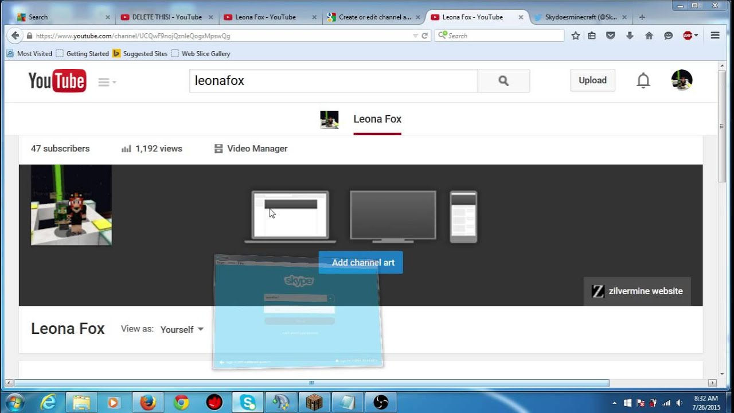Switch to the Skydoesminecraft Twitter tab

click(x=580, y=17)
